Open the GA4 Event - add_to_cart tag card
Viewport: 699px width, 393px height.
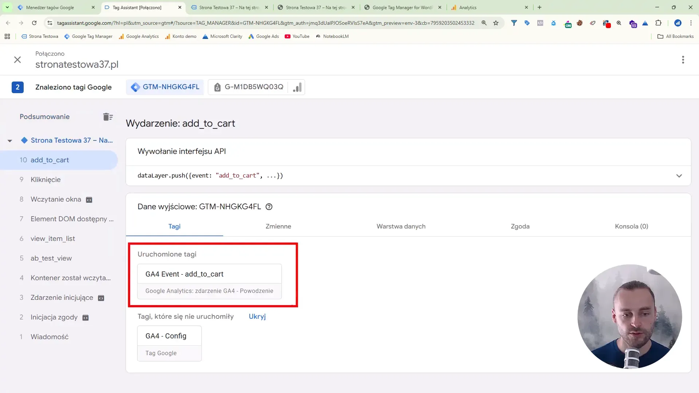point(209,282)
